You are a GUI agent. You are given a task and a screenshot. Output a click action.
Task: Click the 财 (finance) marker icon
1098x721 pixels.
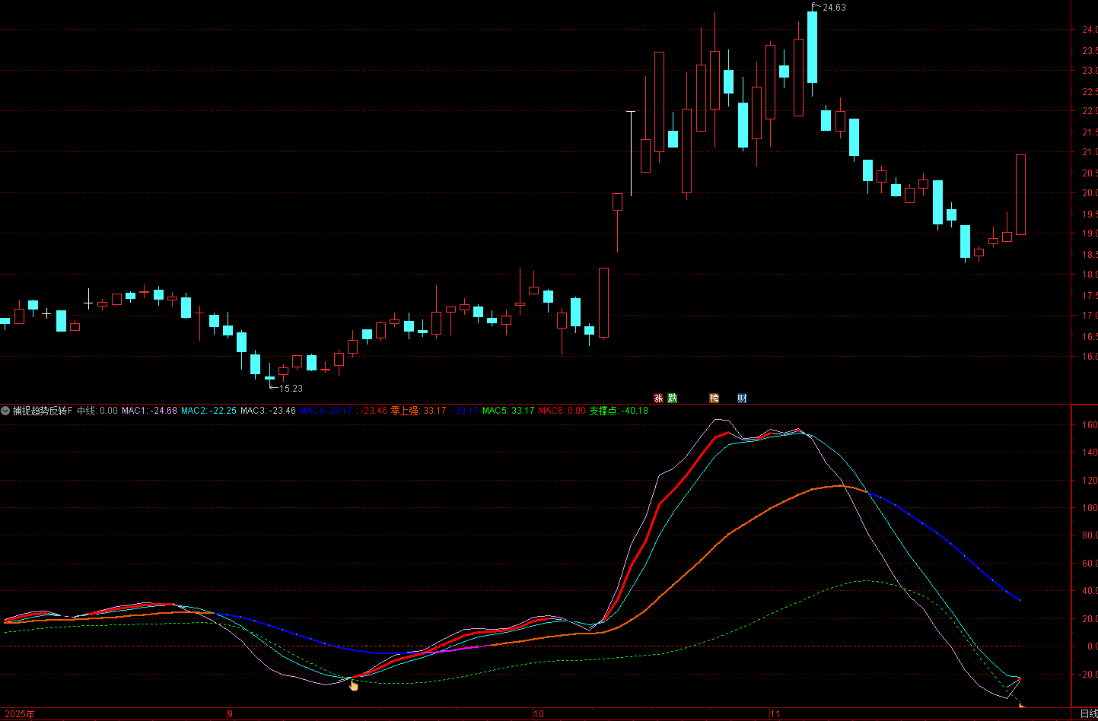742,399
